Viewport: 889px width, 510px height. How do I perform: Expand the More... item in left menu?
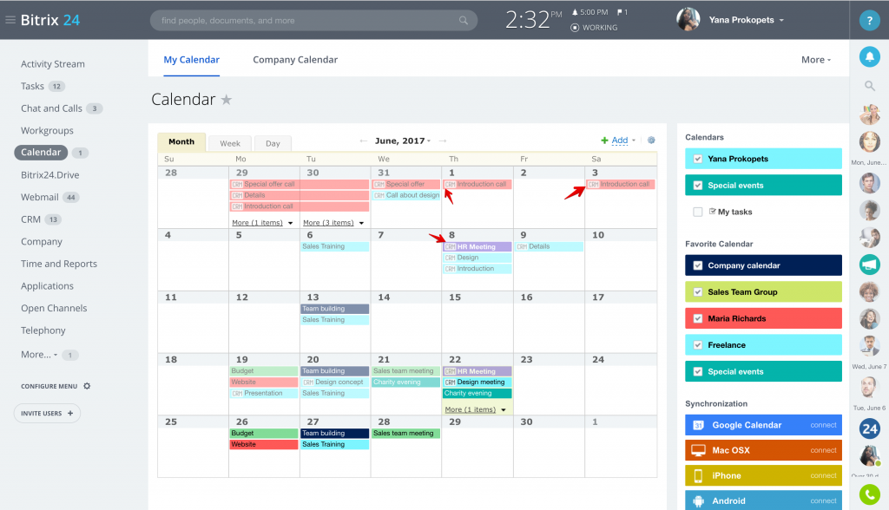[x=39, y=355]
